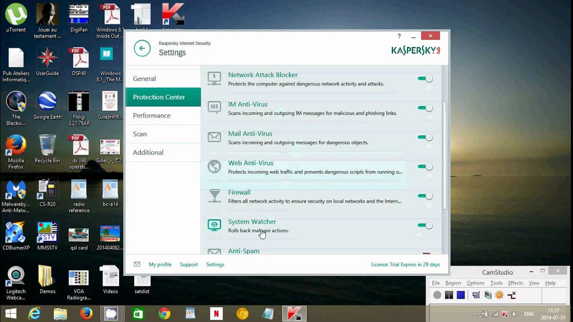Click the Network Attack Blocker monitor icon
This screenshot has height=322, width=573.
click(214, 79)
